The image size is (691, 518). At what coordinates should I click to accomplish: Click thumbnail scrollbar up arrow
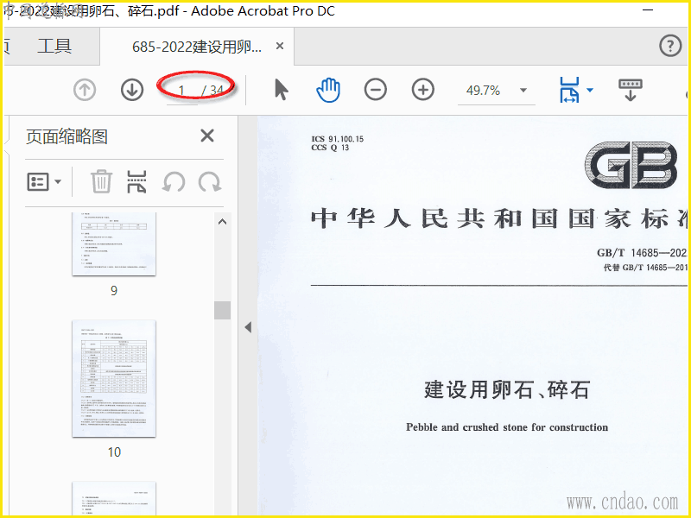(x=223, y=222)
